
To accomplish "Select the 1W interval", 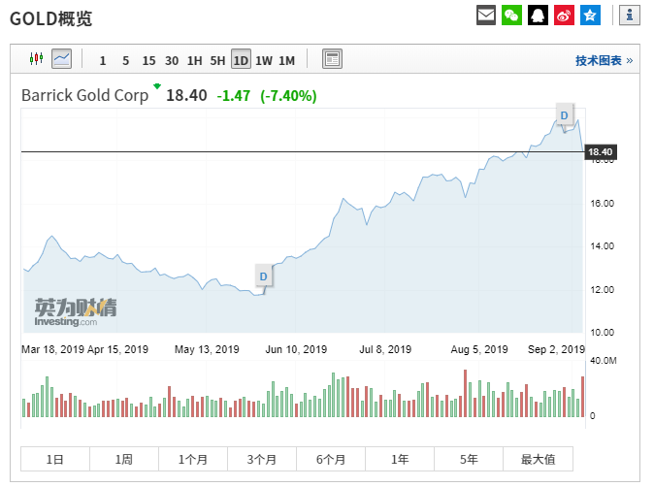I will (264, 61).
